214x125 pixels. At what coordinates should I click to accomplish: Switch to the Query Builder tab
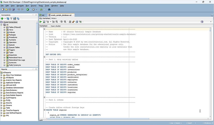56,26
